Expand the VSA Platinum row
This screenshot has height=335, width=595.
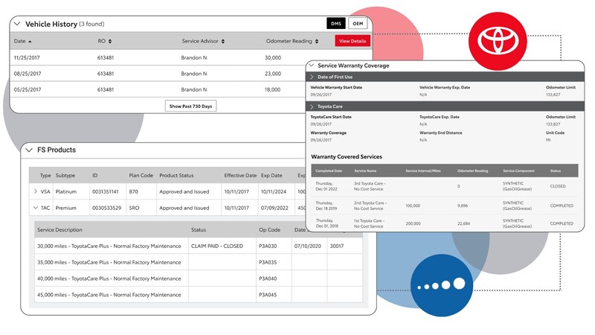click(x=35, y=191)
